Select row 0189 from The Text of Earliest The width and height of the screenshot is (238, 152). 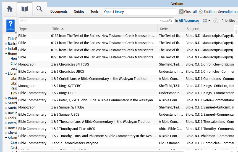(126, 50)
